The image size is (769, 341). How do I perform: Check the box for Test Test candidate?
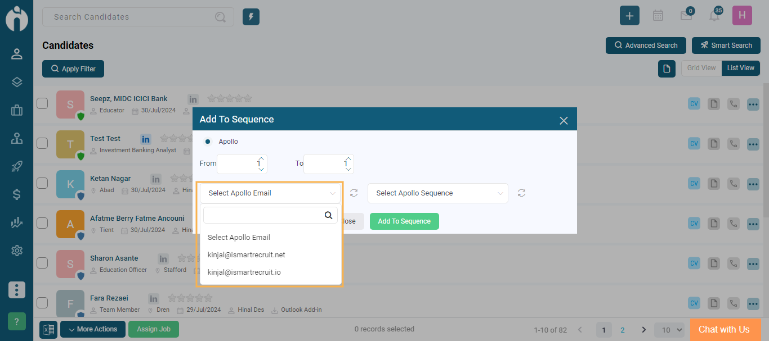(42, 143)
